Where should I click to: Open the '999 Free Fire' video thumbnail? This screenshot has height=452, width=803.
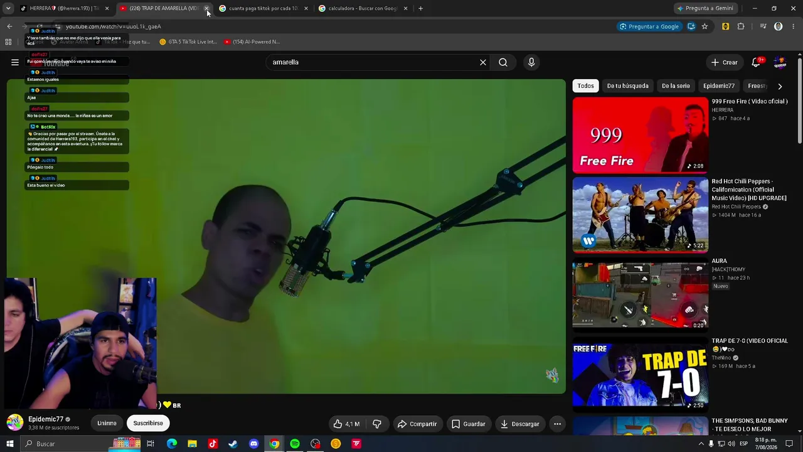coord(640,134)
